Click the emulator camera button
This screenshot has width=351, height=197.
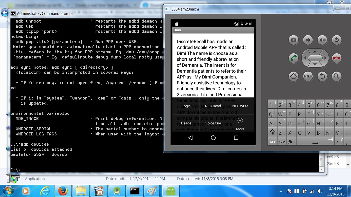point(293,40)
